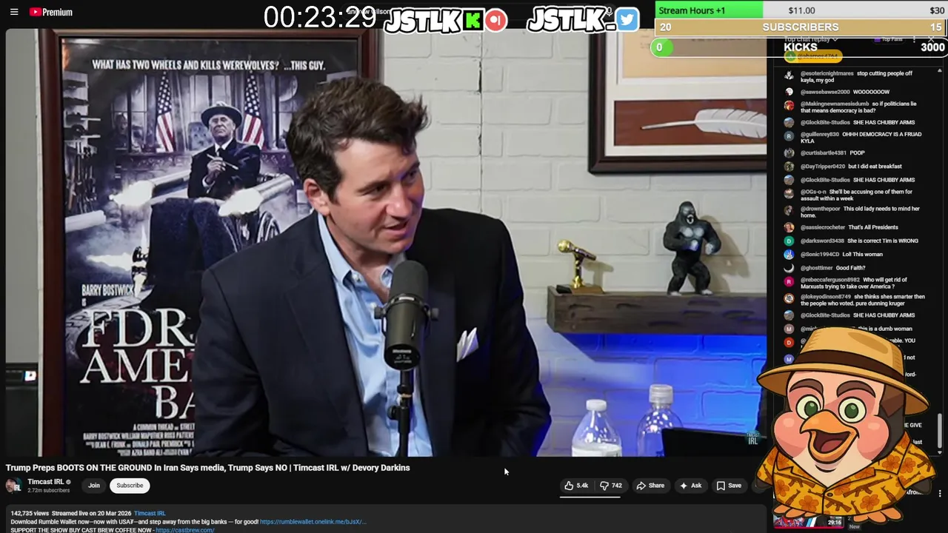Click @DayTripper0420 chat avatar
The image size is (948, 533).
click(x=789, y=167)
